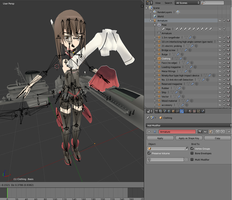Expand the Hips bone tree node
This screenshot has width=232, height=200.
[159, 29]
